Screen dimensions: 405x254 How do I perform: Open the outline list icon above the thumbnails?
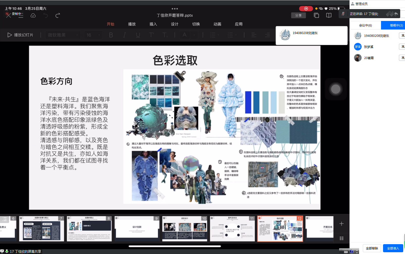click(x=5, y=219)
